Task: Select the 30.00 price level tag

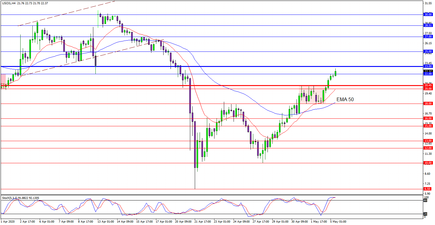Action: point(428,15)
